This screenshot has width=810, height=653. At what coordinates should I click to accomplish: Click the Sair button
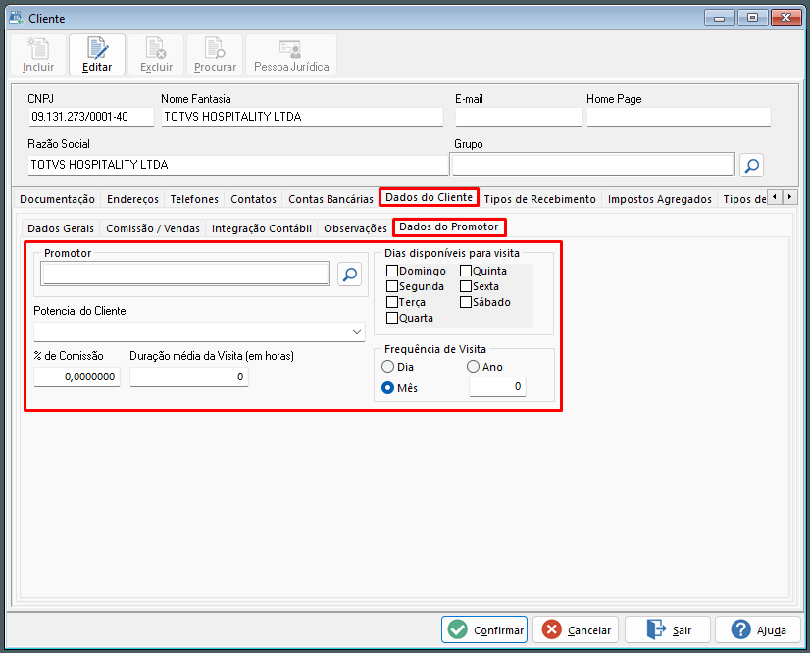668,629
